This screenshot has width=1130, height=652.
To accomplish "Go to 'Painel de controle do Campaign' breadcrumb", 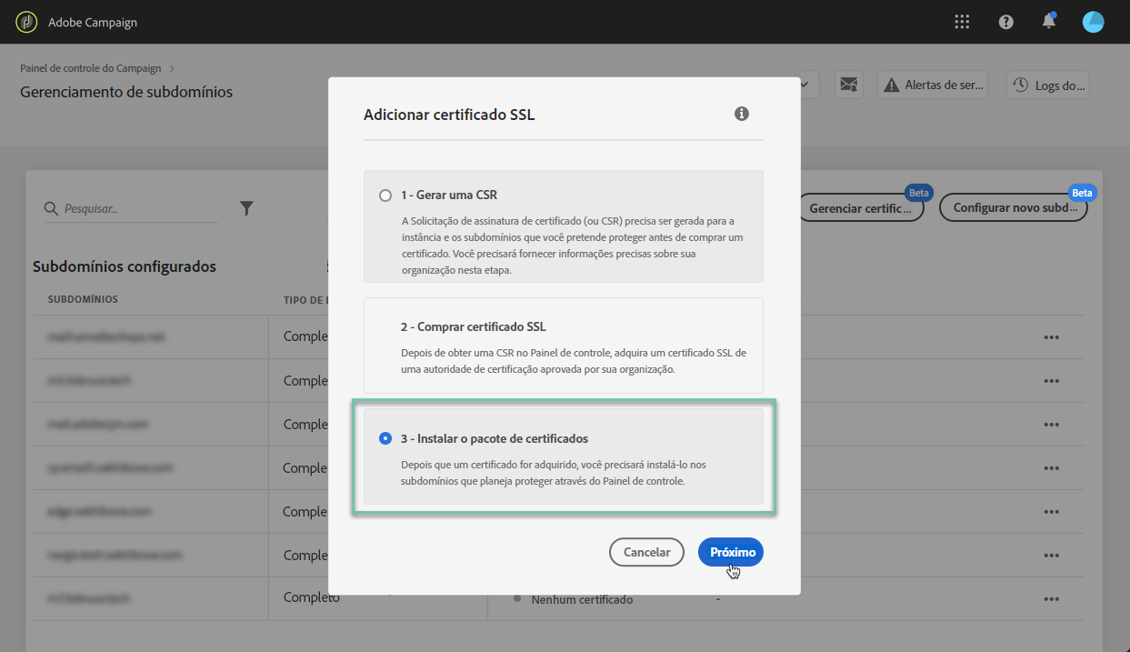I will [x=91, y=68].
